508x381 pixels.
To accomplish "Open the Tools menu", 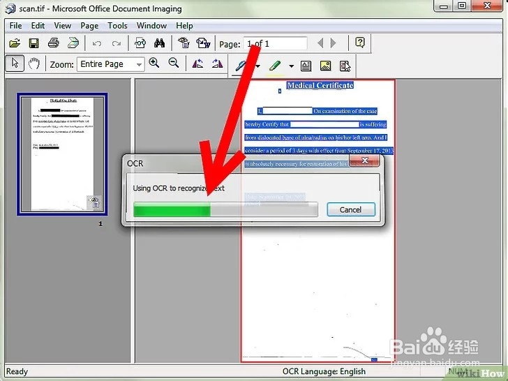I will (117, 26).
